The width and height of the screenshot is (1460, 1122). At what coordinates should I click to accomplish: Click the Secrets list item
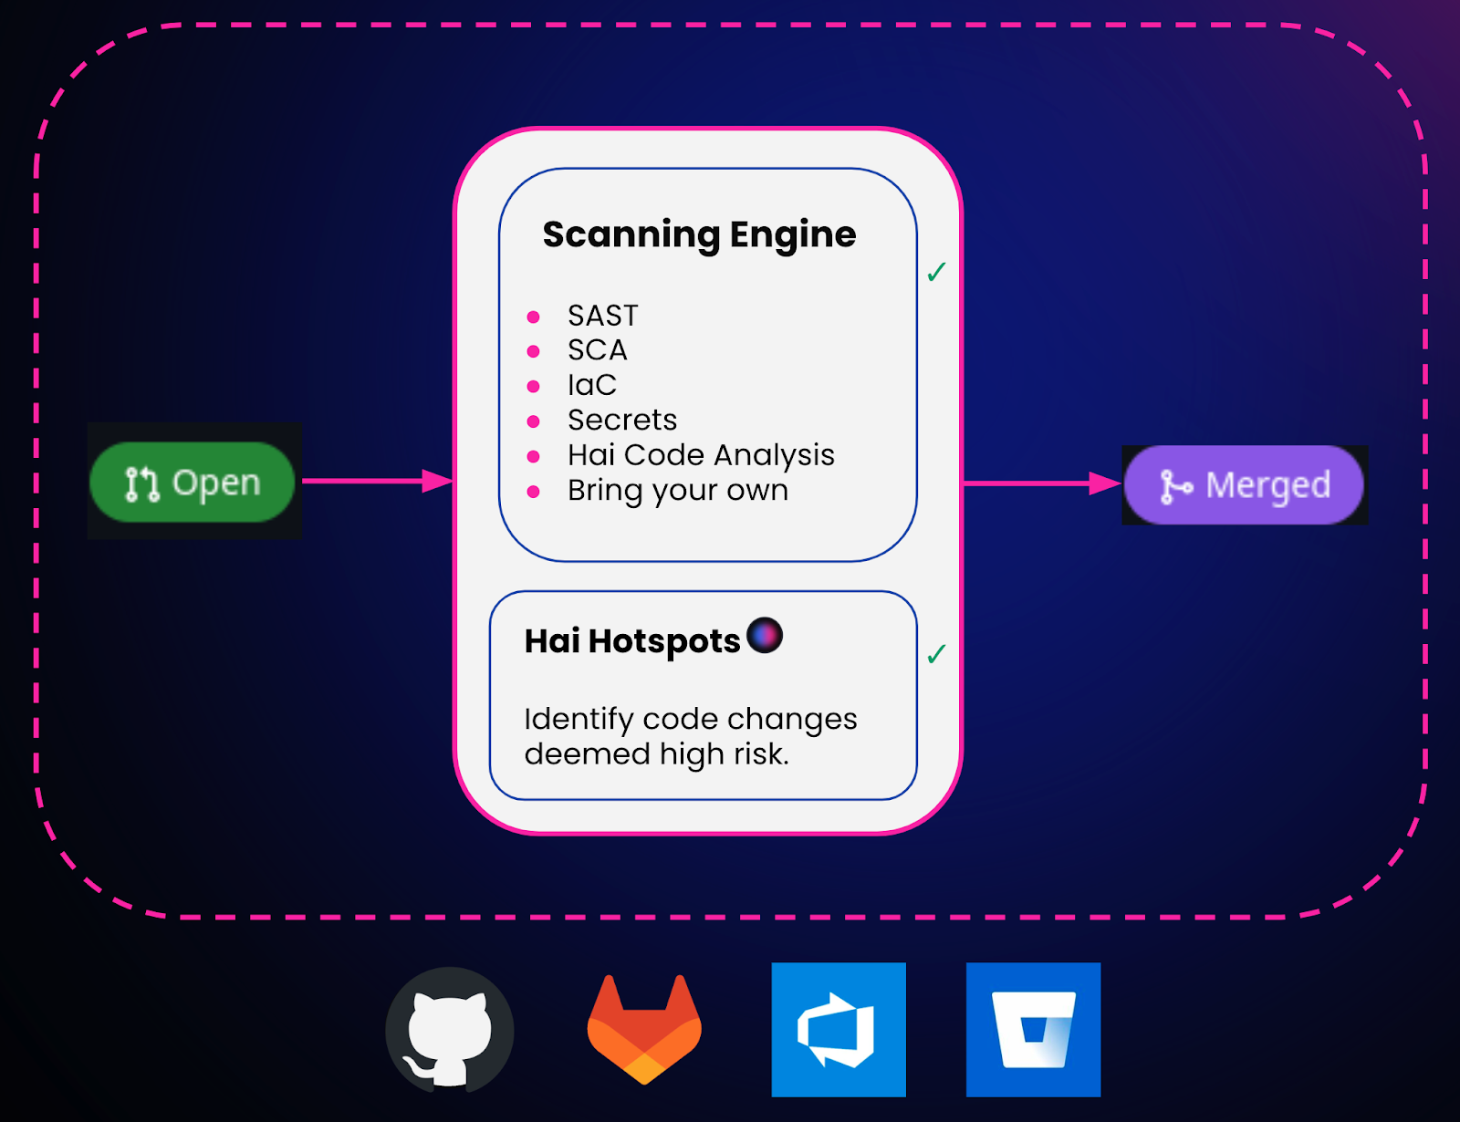pyautogui.click(x=622, y=420)
